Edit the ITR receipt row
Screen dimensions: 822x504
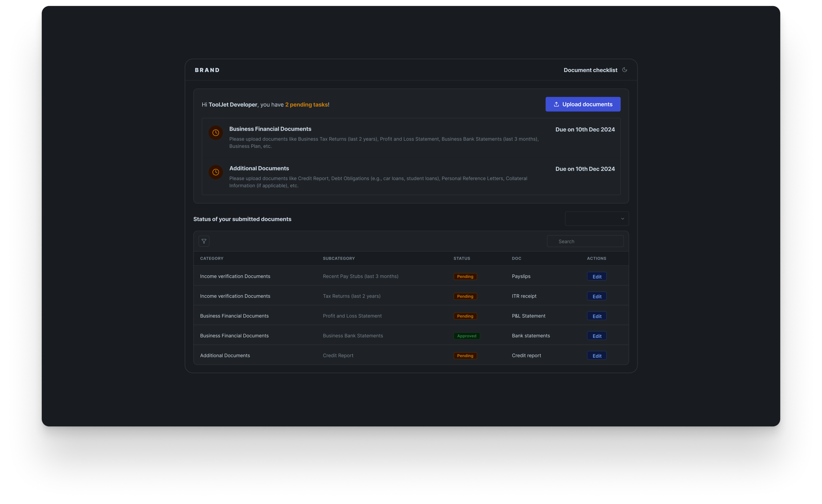pyautogui.click(x=597, y=296)
